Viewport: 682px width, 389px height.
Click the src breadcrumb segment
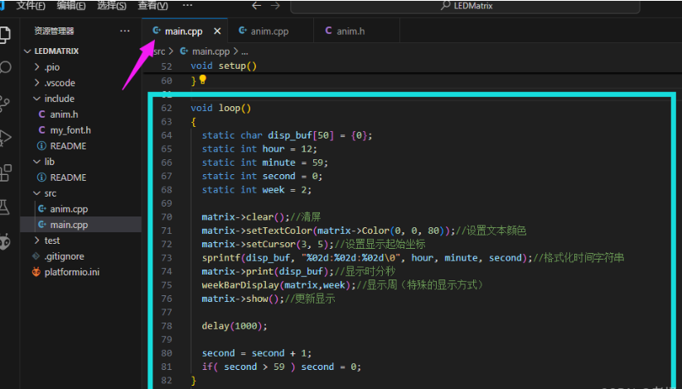tap(159, 51)
